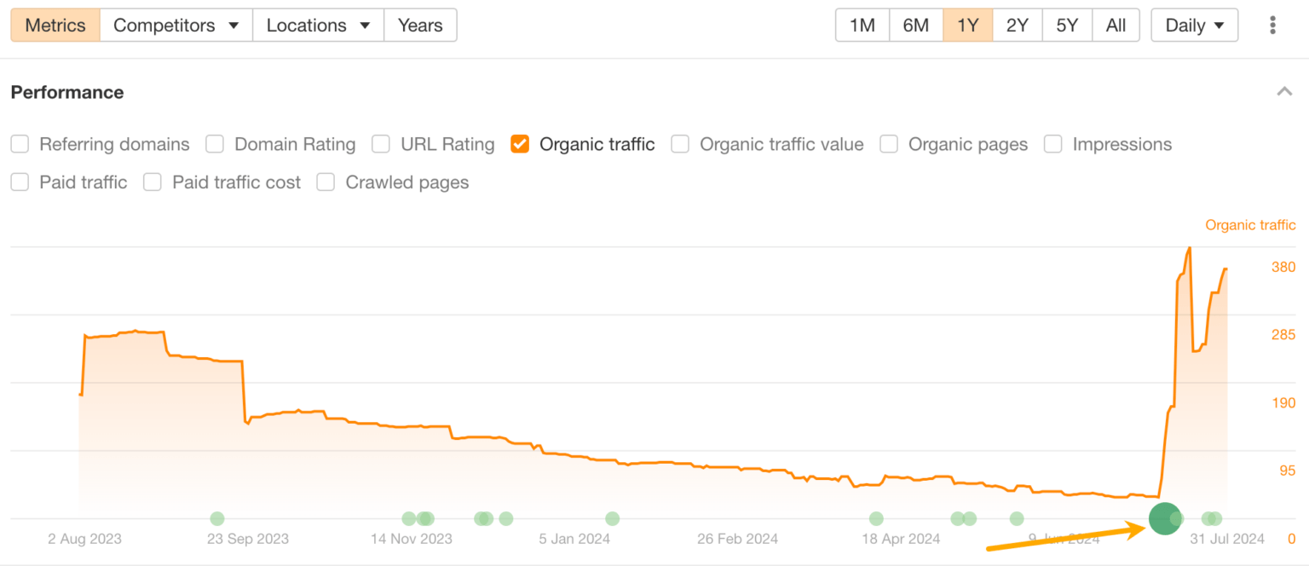Enable the Organic traffic value metric
1309x566 pixels.
click(x=679, y=144)
